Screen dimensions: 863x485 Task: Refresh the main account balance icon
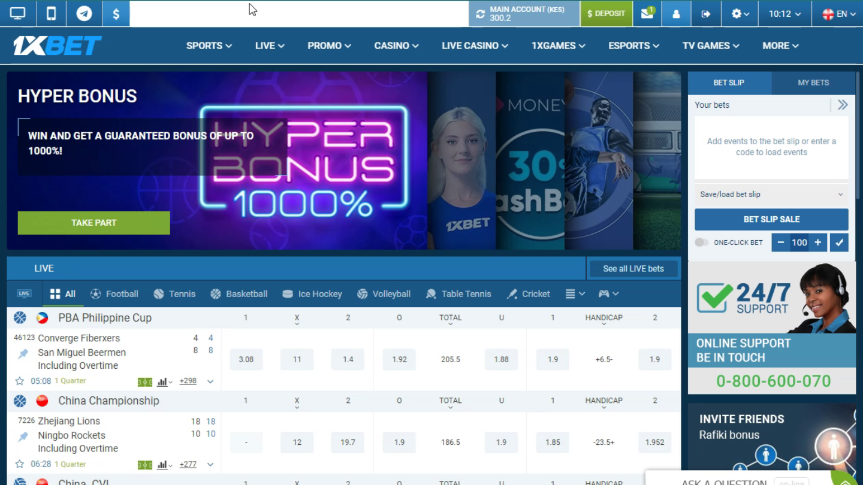480,14
